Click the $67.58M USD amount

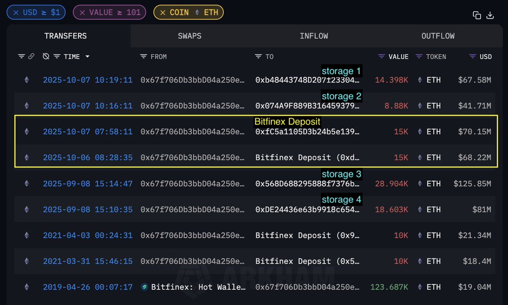click(474, 80)
